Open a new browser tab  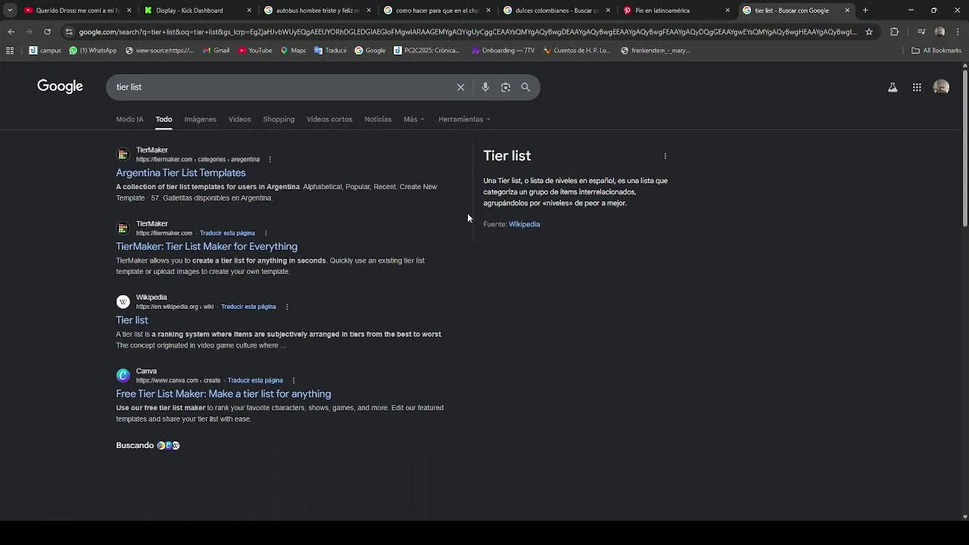click(x=865, y=11)
